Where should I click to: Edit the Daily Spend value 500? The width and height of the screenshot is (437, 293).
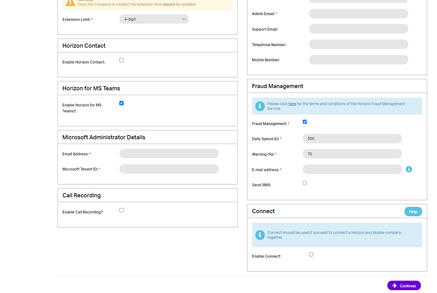tap(352, 139)
